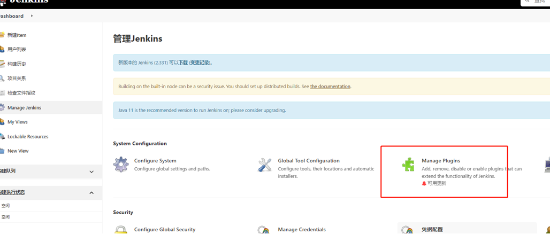Click the second 空闲 executor row
The height and width of the screenshot is (242, 550).
[x=51, y=217]
